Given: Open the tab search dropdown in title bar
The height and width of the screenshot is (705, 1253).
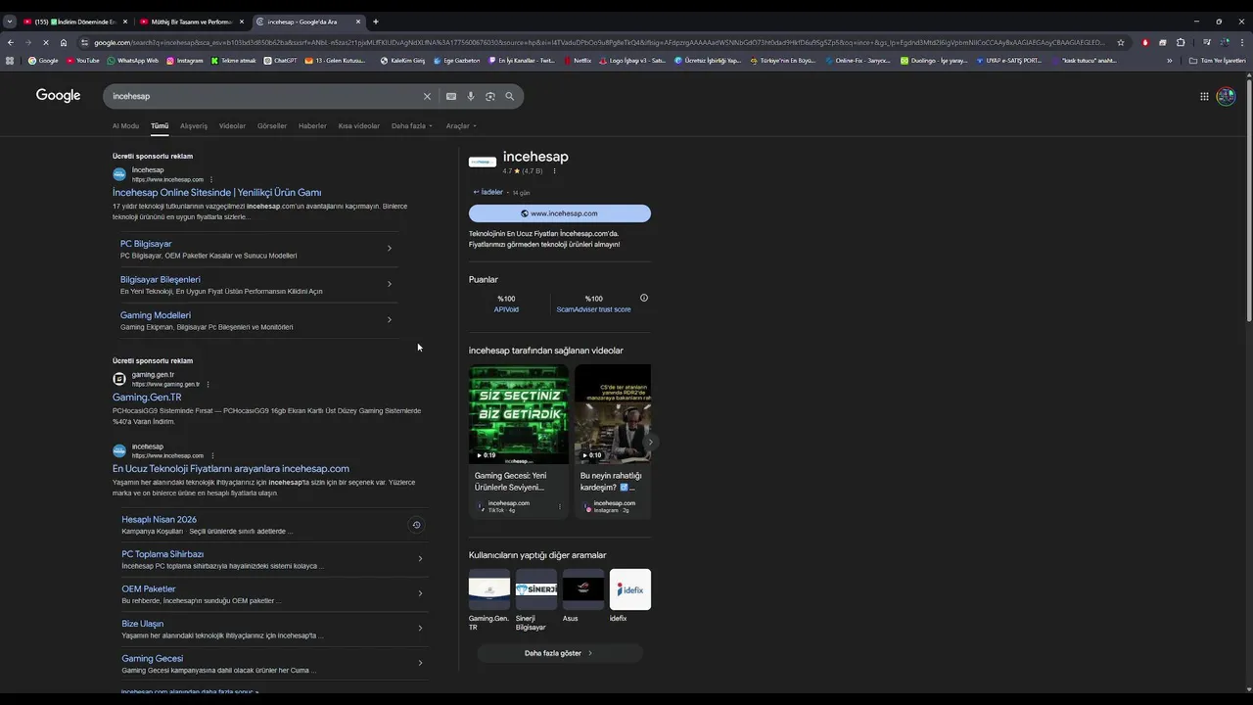Looking at the screenshot, I should pos(9,22).
